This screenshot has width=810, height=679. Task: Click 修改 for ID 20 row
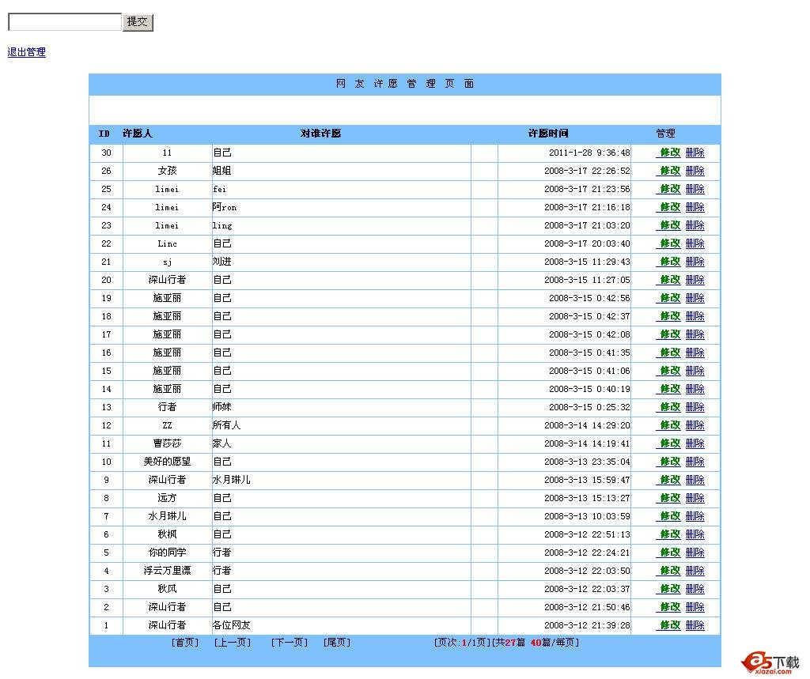(x=670, y=279)
